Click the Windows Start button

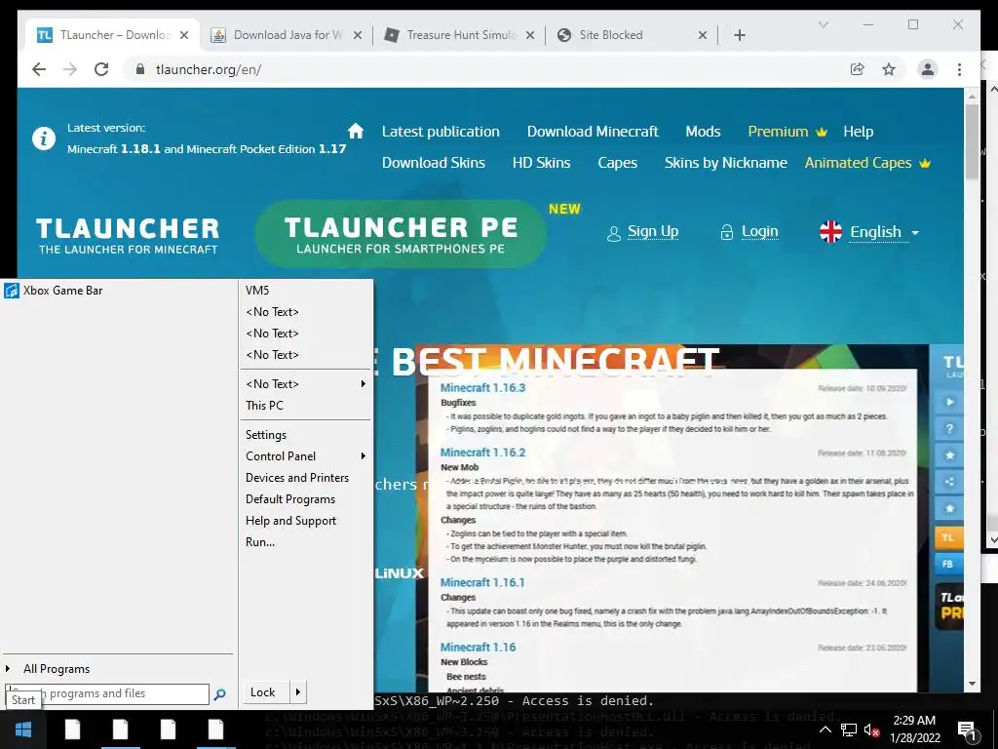tap(23, 729)
